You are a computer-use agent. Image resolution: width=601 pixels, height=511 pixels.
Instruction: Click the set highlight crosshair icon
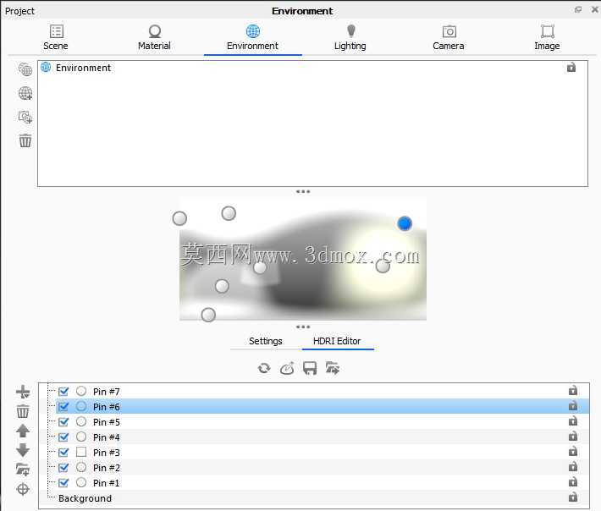click(23, 489)
